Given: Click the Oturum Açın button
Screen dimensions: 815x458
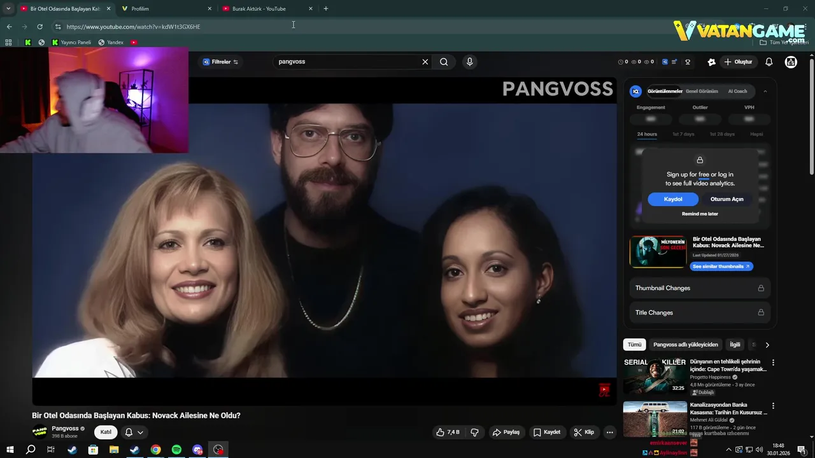Looking at the screenshot, I should (x=726, y=199).
